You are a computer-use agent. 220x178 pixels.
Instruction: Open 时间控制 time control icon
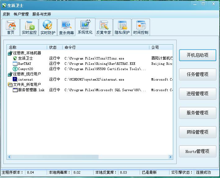pyautogui.click(x=141, y=27)
